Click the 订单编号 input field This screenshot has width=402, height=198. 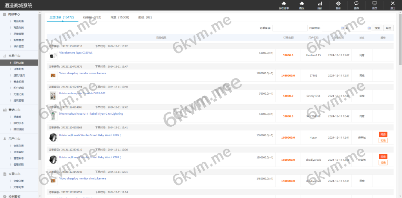click(290, 28)
